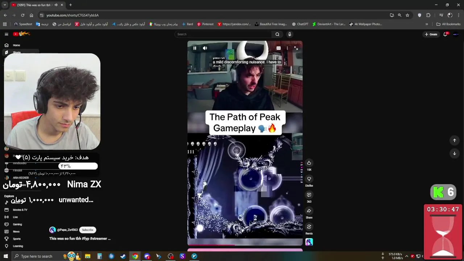464x261 pixels.
Task: Open the Chrome extensions puzzle icon
Action: pyautogui.click(x=428, y=15)
